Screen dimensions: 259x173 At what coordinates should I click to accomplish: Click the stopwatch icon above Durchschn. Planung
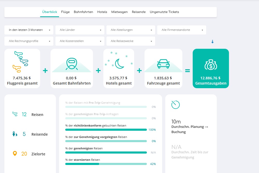pos(175,105)
